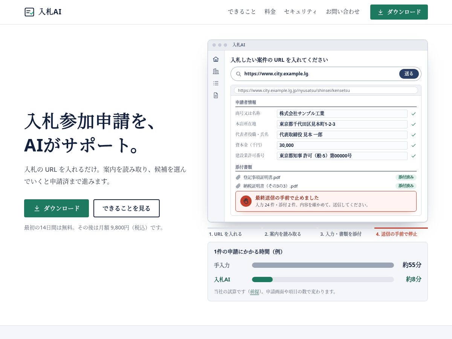Click 添付済み badge for 納税証明書 pdf
The image size is (452, 339).
tap(406, 186)
